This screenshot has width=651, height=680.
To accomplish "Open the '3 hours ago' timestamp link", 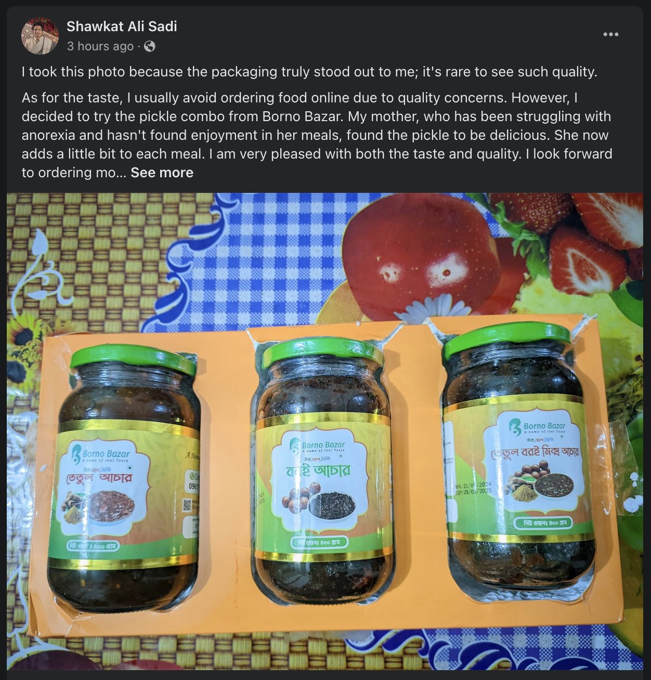I will pos(100,46).
